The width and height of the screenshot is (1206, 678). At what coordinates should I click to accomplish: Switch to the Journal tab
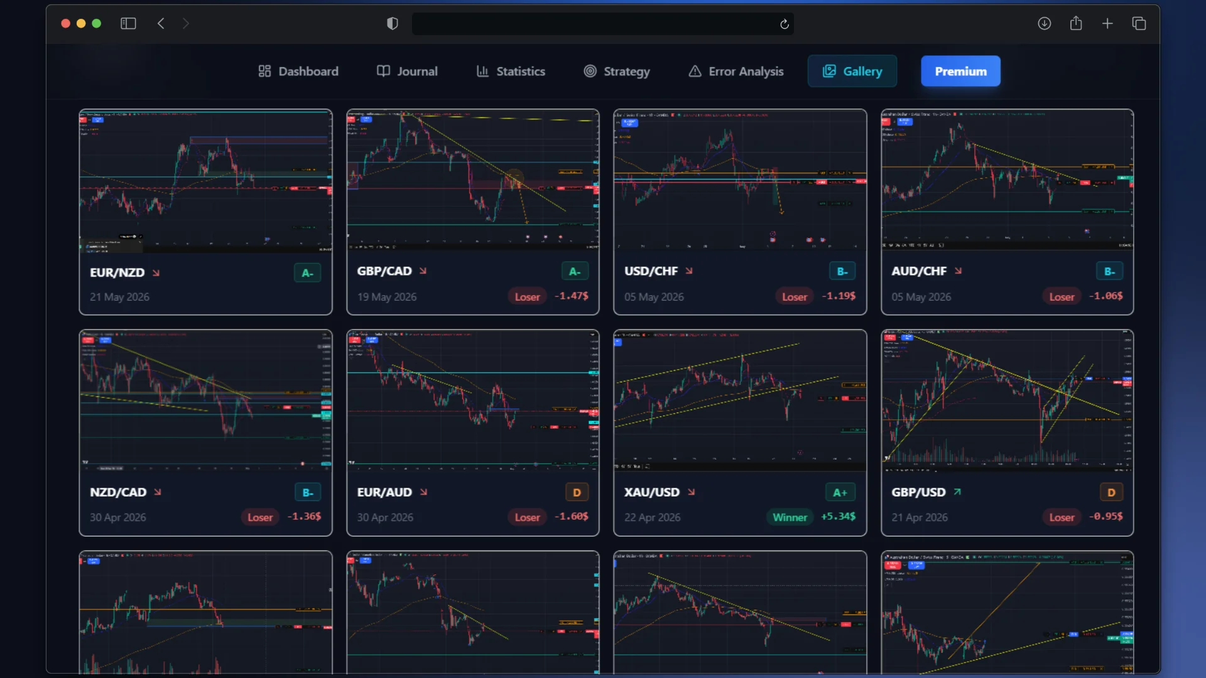(x=407, y=71)
